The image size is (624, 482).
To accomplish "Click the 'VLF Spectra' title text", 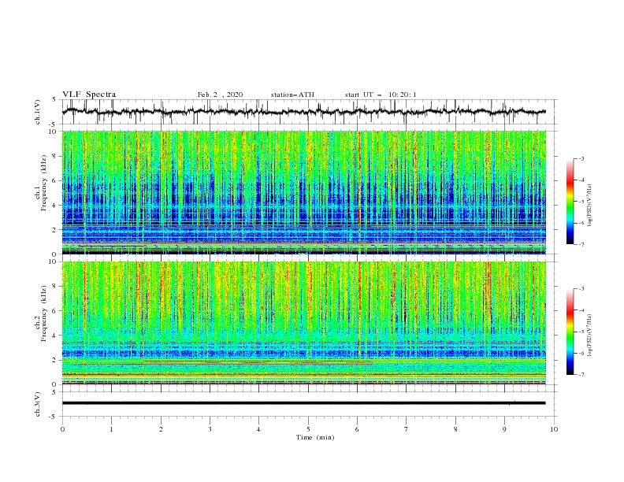I will tap(89, 95).
